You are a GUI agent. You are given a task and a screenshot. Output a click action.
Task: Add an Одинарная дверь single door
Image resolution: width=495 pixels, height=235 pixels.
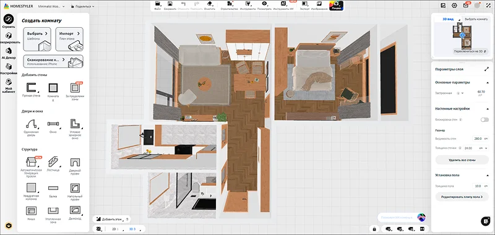coord(32,127)
